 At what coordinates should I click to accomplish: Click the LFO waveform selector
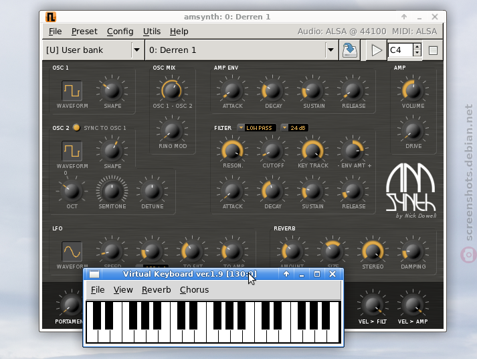(72, 251)
